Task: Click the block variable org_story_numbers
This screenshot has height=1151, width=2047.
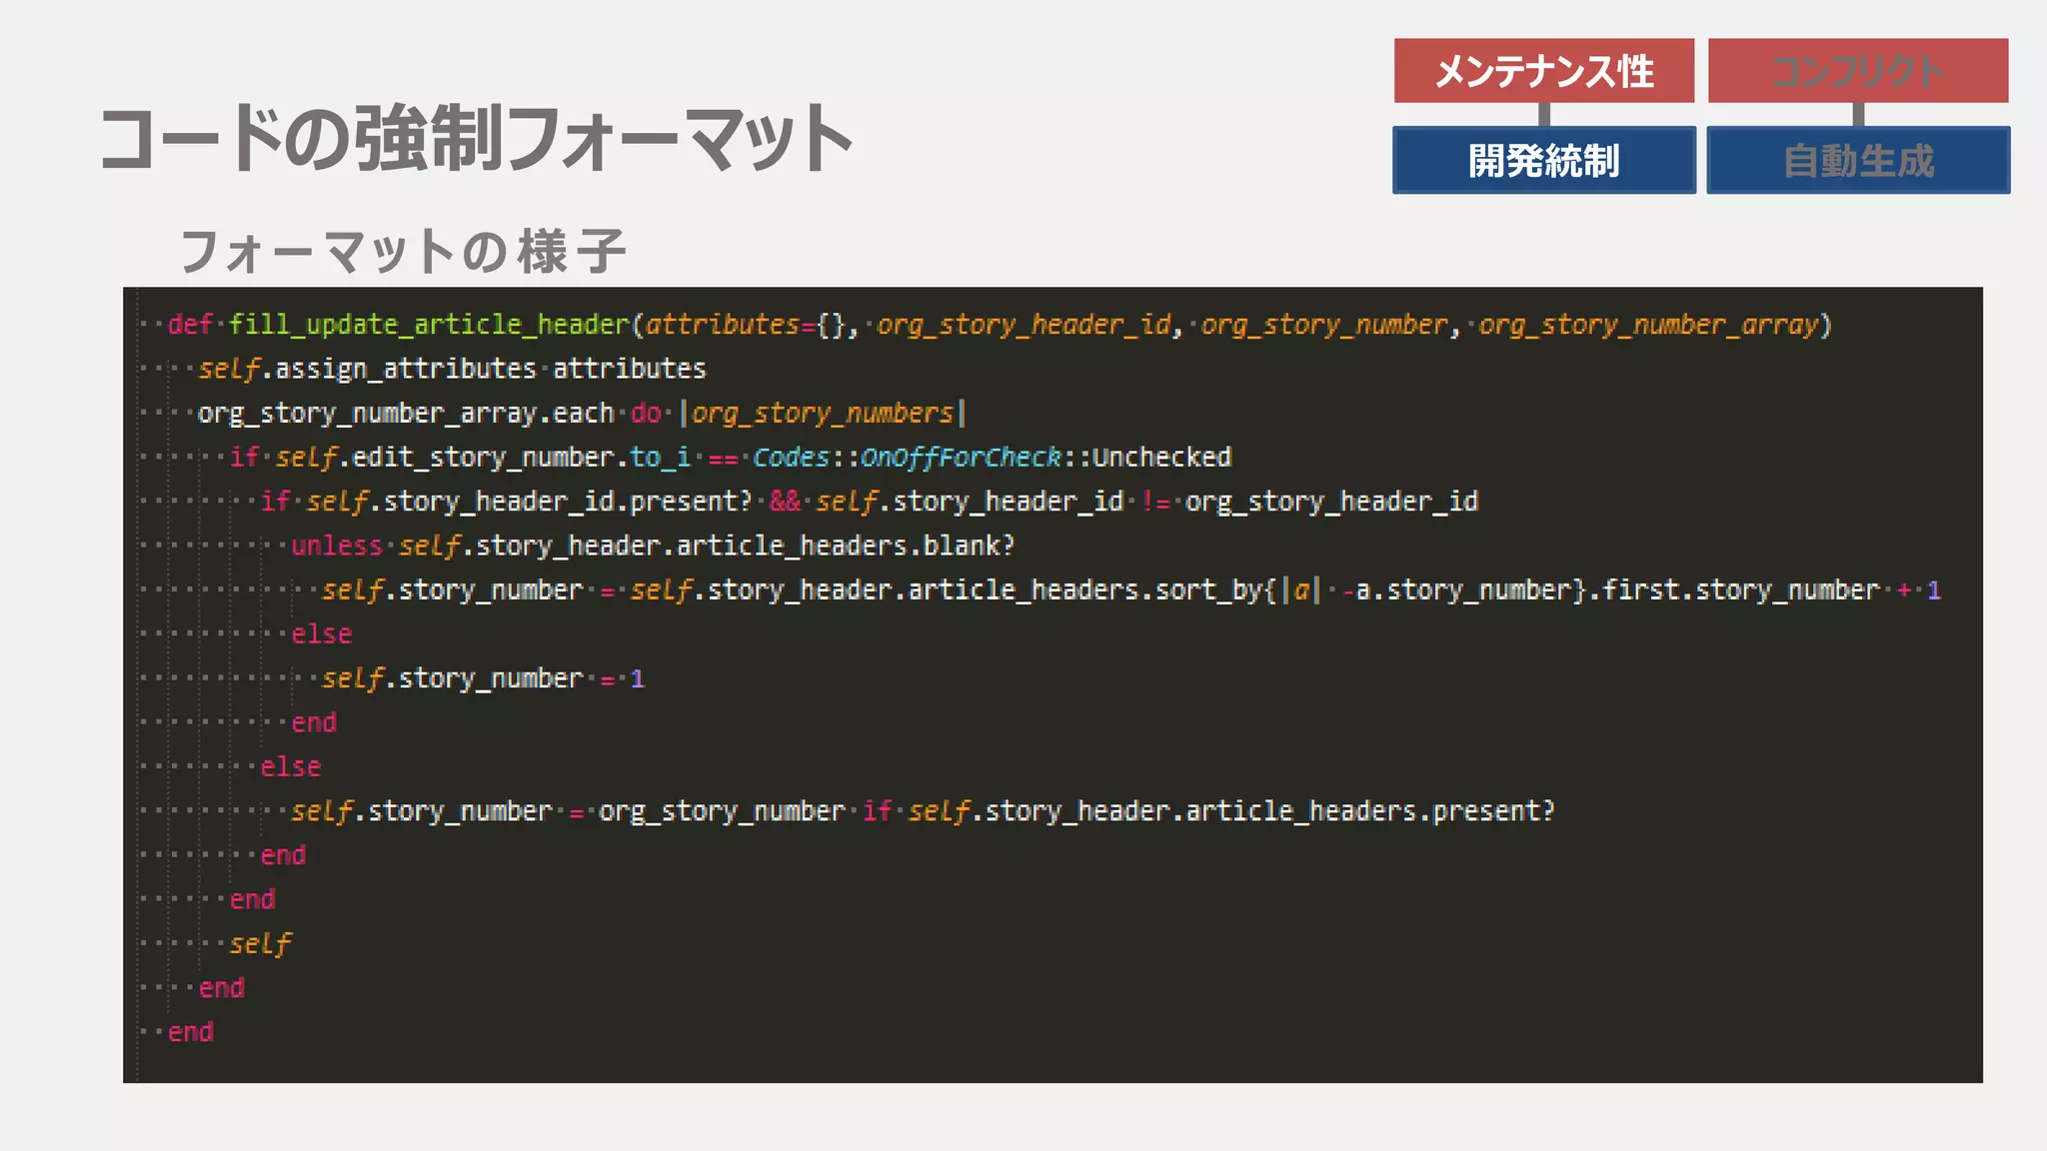Action: tap(823, 413)
